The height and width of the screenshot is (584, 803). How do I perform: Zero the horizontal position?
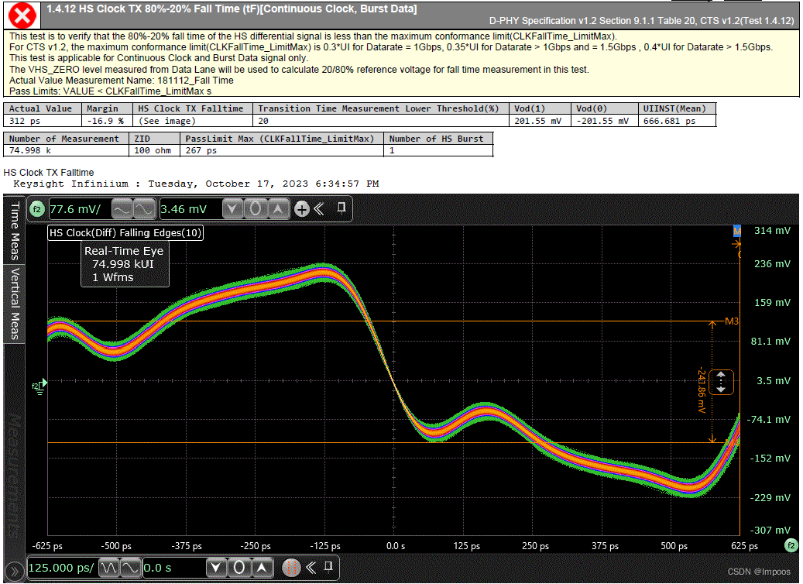click(238, 568)
